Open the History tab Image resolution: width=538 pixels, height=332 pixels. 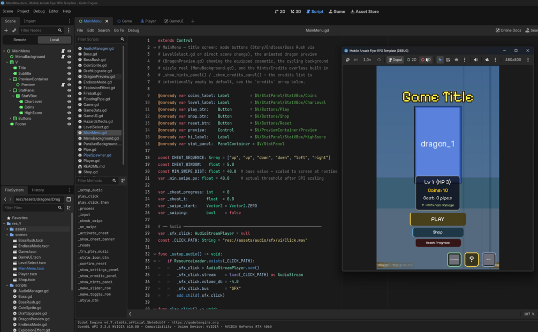(38, 190)
